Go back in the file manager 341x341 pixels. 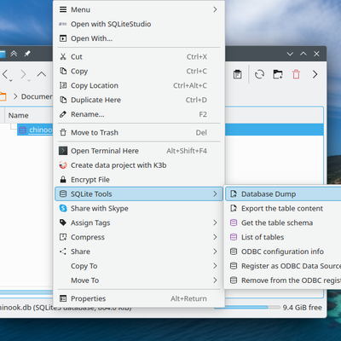point(6,75)
